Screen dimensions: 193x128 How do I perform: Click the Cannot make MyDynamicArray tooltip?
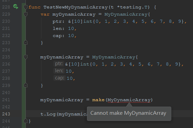(x=129, y=113)
